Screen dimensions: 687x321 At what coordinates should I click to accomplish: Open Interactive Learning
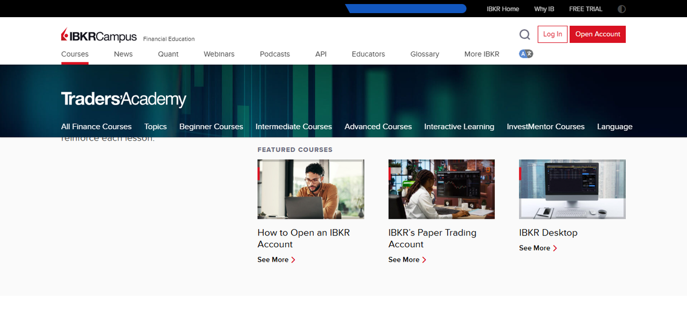click(x=459, y=127)
